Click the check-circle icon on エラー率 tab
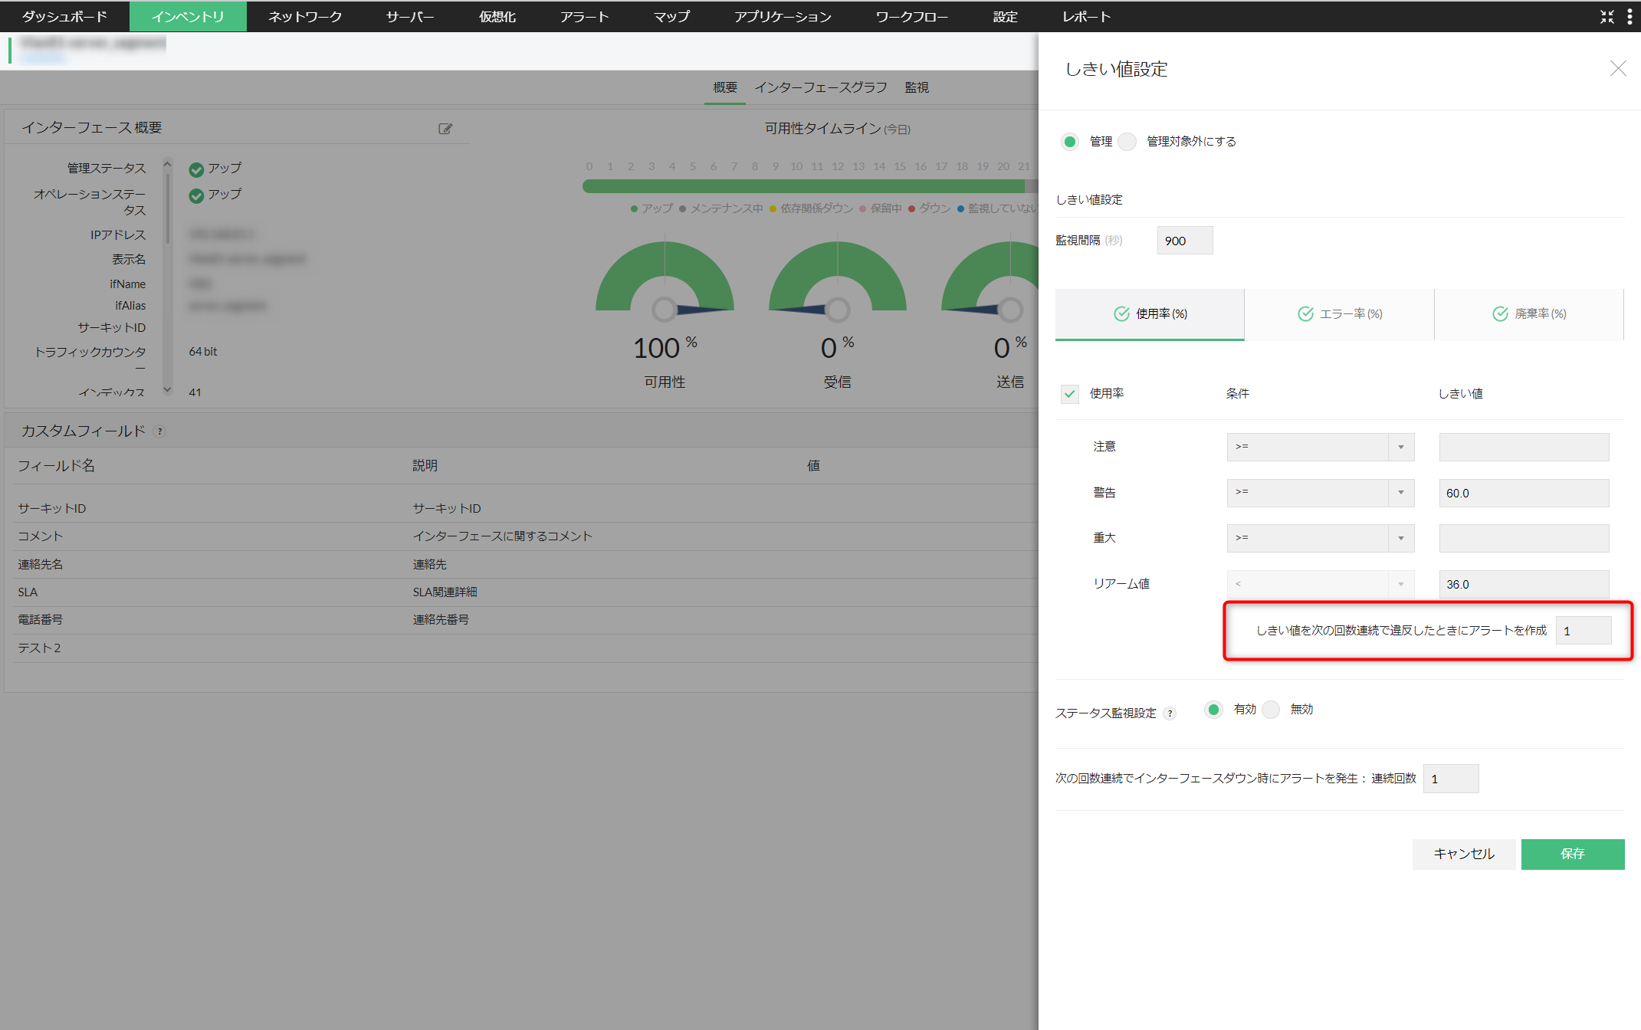Screen dimensions: 1641x1030 (1305, 314)
